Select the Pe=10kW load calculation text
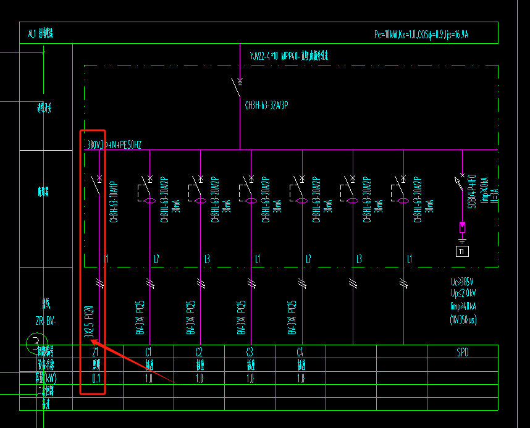Screen dimensions: 530x428 [421, 34]
